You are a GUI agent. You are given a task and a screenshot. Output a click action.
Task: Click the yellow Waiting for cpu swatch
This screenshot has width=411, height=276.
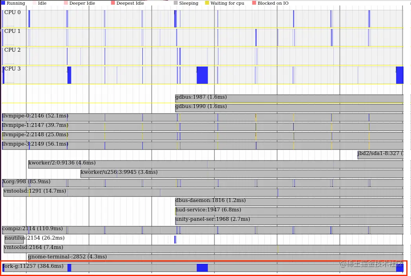[x=207, y=3]
